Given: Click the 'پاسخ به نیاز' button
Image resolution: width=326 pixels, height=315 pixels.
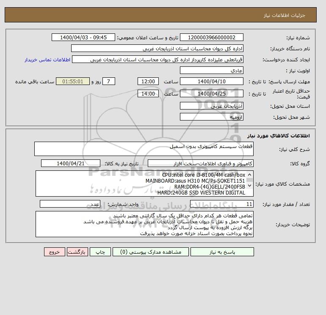Looking at the screenshot, I should pyautogui.click(x=222, y=252).
